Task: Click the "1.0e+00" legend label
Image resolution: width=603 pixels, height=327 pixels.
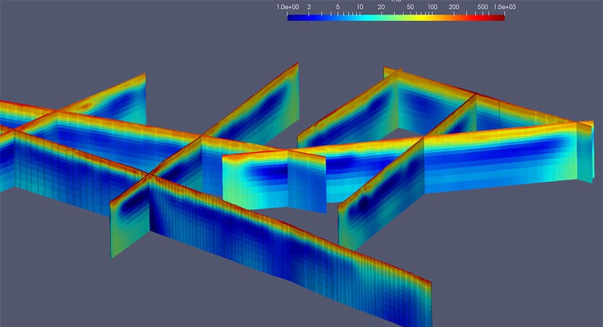Action: (287, 7)
